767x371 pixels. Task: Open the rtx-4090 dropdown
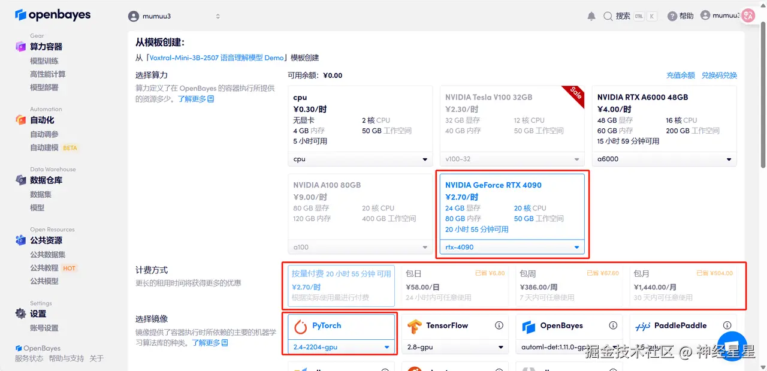point(512,247)
